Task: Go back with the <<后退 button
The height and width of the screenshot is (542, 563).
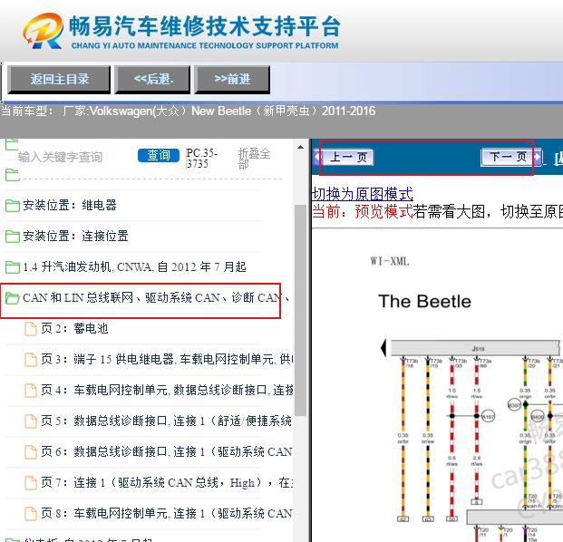Action: (152, 80)
